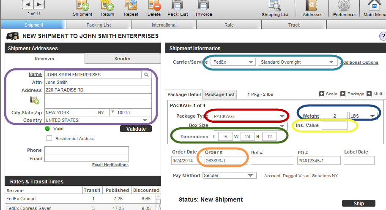
Task: Switch to the Shipment tab
Action: 34,25
